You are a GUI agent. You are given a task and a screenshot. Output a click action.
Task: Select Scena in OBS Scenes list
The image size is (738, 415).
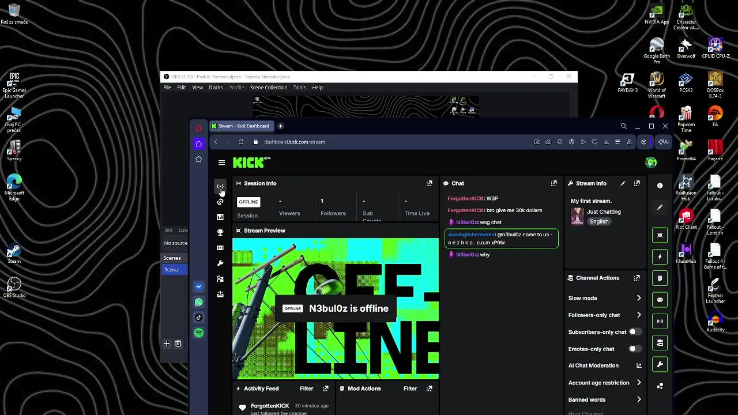175,270
